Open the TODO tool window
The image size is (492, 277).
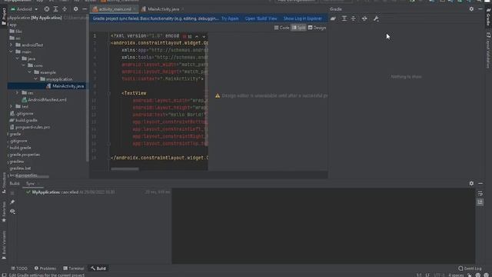(x=19, y=269)
